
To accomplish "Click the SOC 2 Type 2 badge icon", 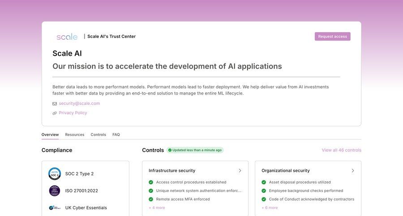I will point(55,174).
